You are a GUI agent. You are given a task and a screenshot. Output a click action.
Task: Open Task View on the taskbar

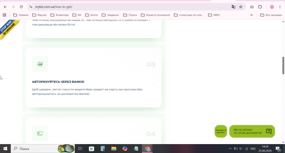80,149
